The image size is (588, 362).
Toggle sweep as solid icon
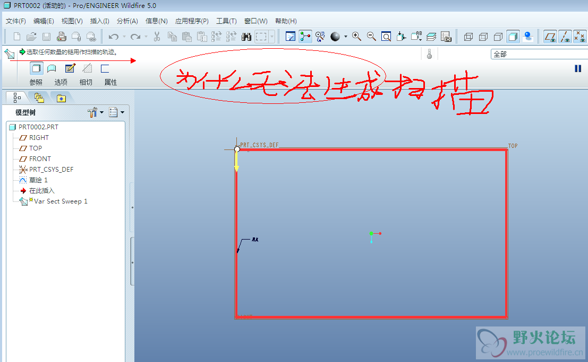pyautogui.click(x=36, y=68)
